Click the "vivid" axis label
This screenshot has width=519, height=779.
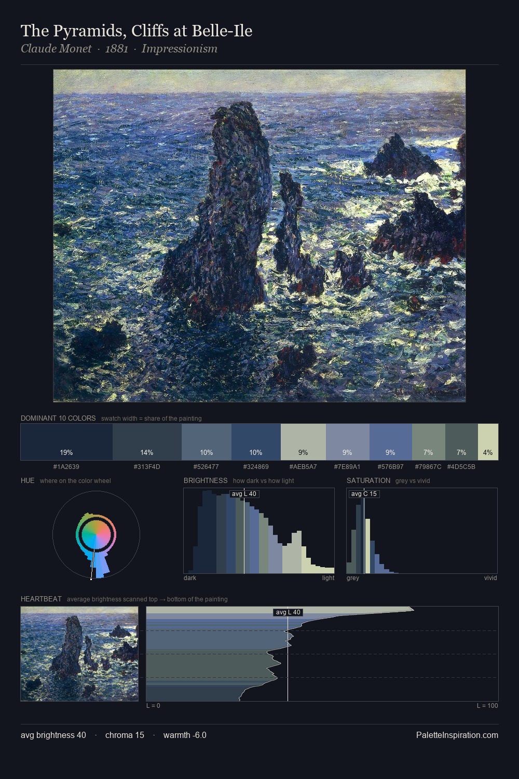tap(490, 578)
